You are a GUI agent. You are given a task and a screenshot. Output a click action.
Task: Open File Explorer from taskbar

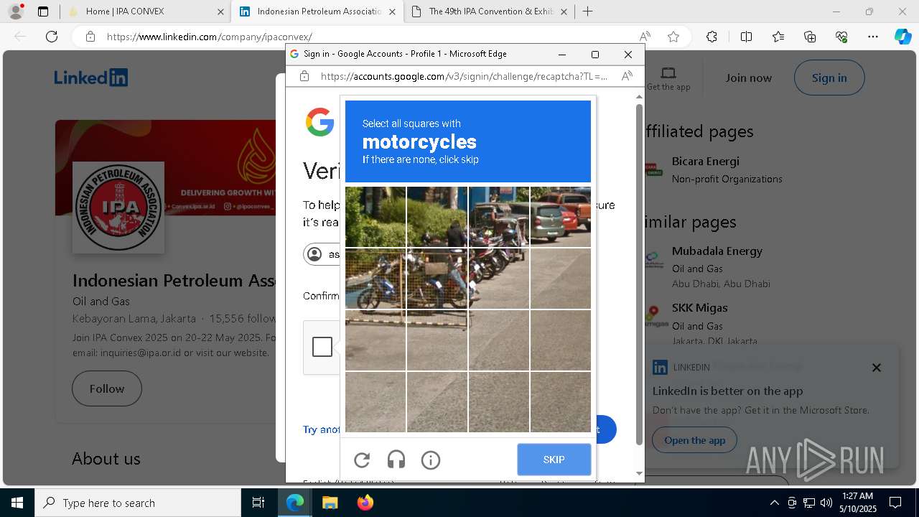point(330,503)
